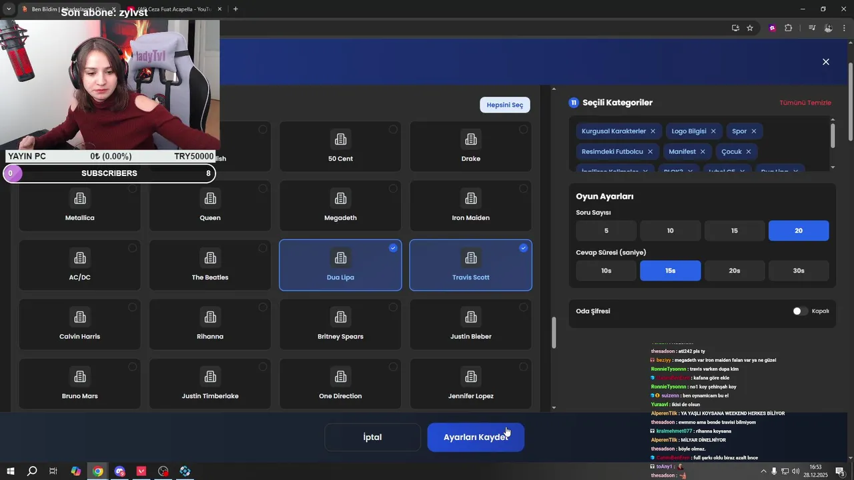The height and width of the screenshot is (480, 854).
Task: Set Soru Sayısı to 10
Action: click(671, 231)
